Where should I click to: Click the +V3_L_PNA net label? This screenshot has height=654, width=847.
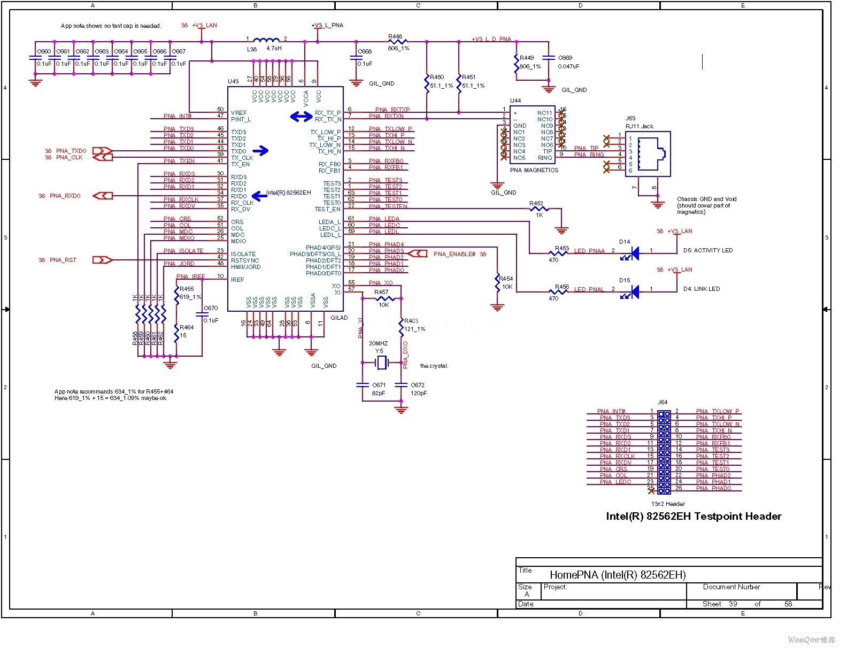tap(327, 25)
